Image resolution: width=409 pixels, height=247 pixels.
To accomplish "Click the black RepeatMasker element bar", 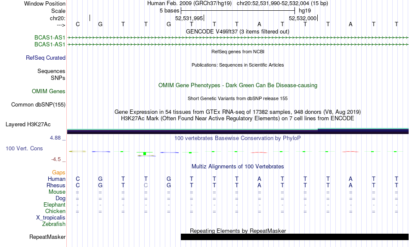I will click(x=294, y=237).
